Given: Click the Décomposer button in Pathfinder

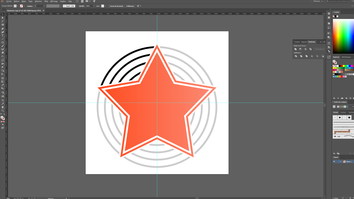Looking at the screenshot, I should [319, 49].
